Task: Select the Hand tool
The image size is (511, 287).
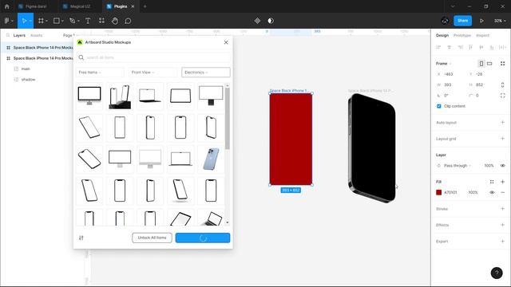Action: point(115,21)
